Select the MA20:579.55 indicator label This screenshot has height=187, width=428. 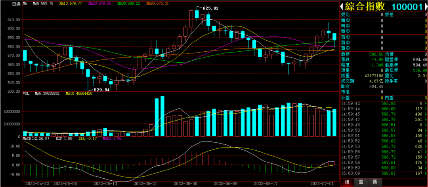(100, 4)
